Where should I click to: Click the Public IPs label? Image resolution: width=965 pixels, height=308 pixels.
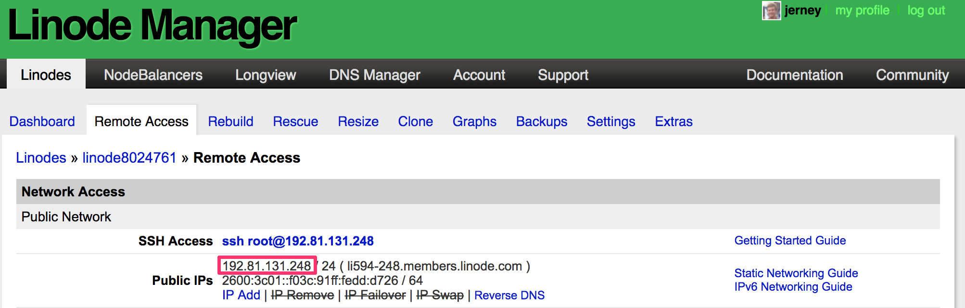[182, 280]
